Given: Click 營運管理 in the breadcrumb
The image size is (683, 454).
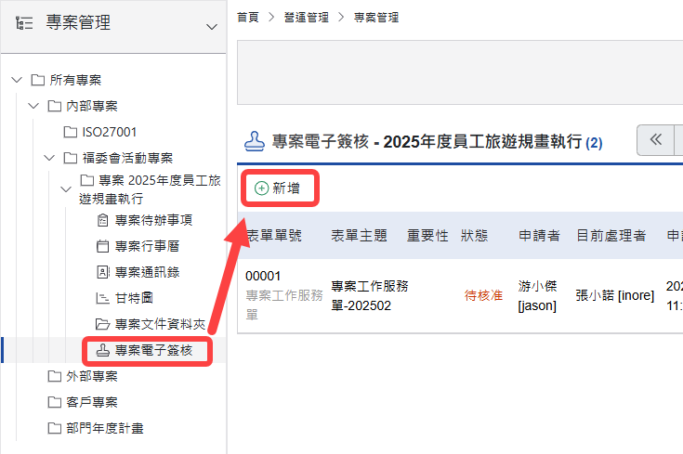Looking at the screenshot, I should 306,18.
